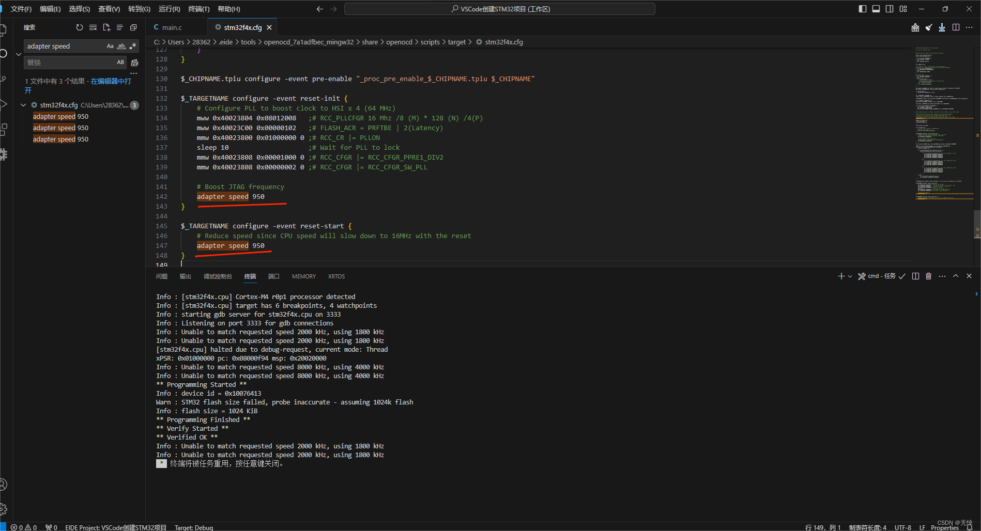The height and width of the screenshot is (531, 981).
Task: Open 查看(V) menu
Action: [x=109, y=9]
